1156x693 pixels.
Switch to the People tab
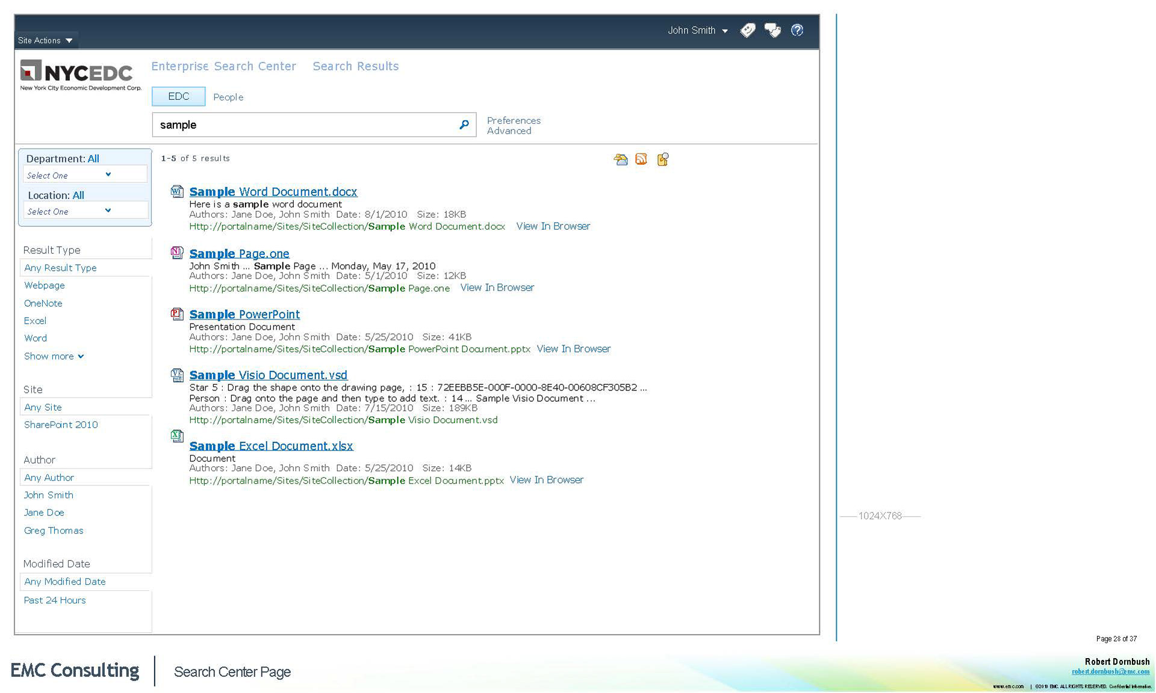228,97
